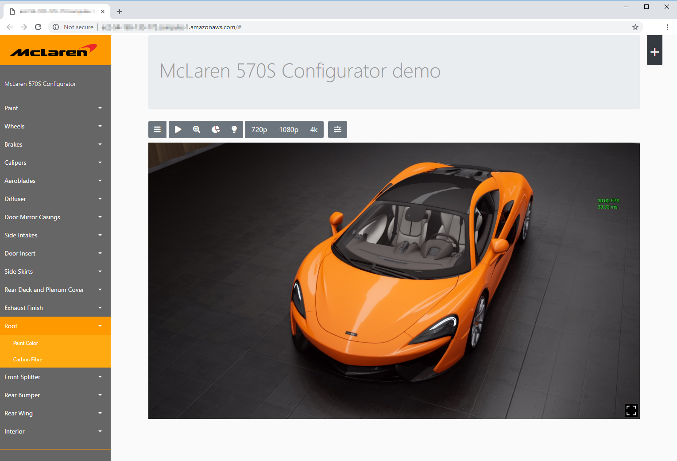Click the plus button at top right
Image resolution: width=677 pixels, height=461 pixels.
(x=654, y=52)
